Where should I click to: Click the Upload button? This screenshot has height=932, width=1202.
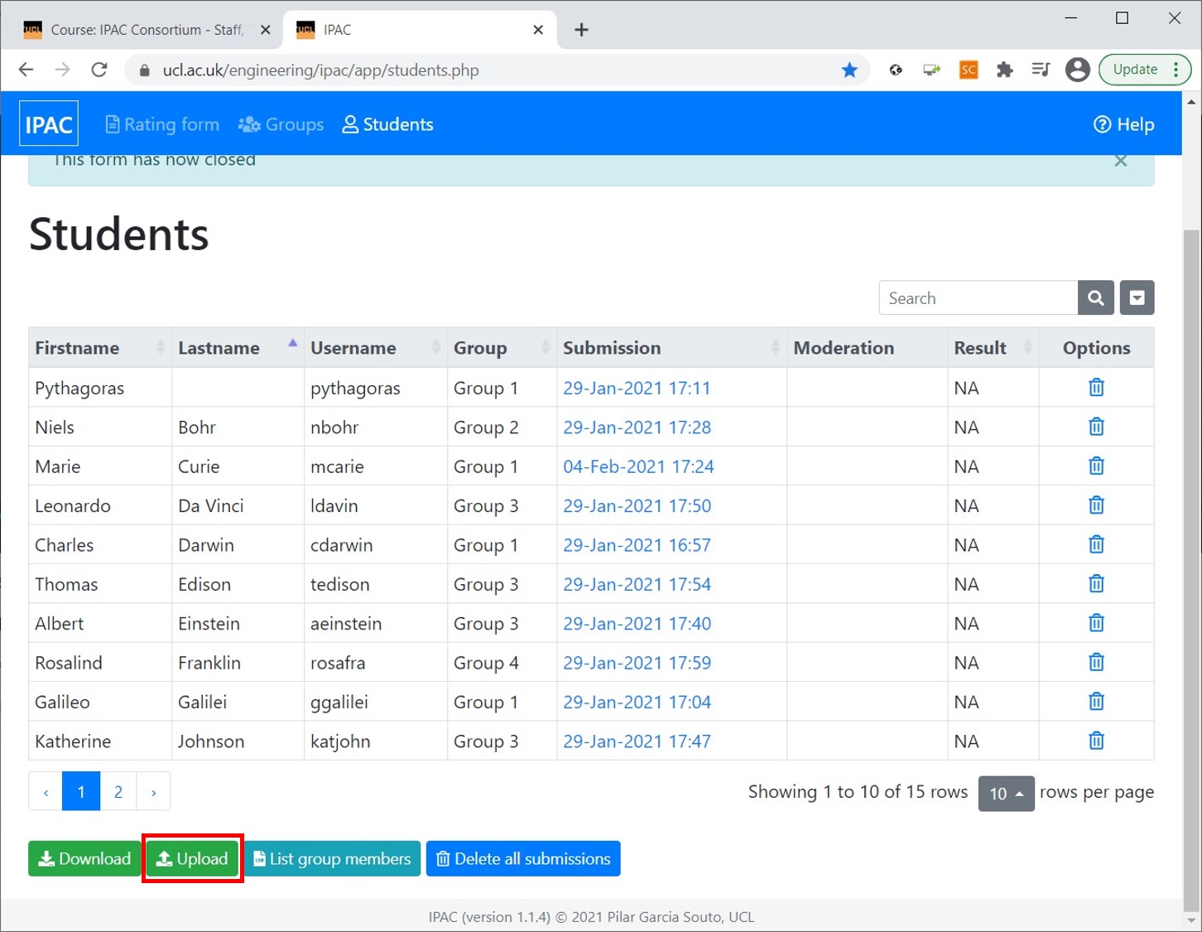click(x=192, y=858)
